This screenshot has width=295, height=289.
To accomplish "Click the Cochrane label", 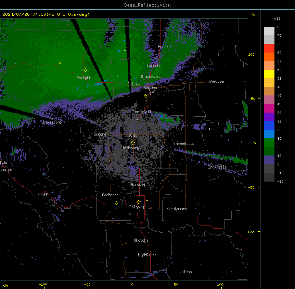I will coord(110,195).
